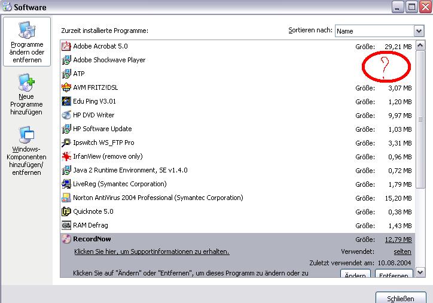This screenshot has width=433, height=303.
Task: Click the RecordNow support information link
Action: [x=151, y=252]
